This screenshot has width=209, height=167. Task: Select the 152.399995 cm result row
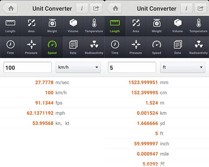157,92
